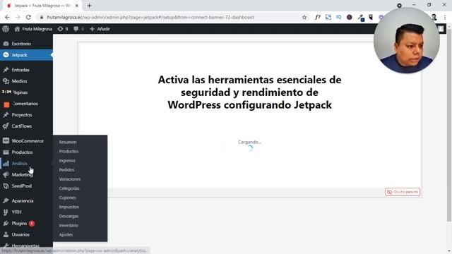Bookmark this page with star icon
The image size is (452, 254).
[304, 17]
